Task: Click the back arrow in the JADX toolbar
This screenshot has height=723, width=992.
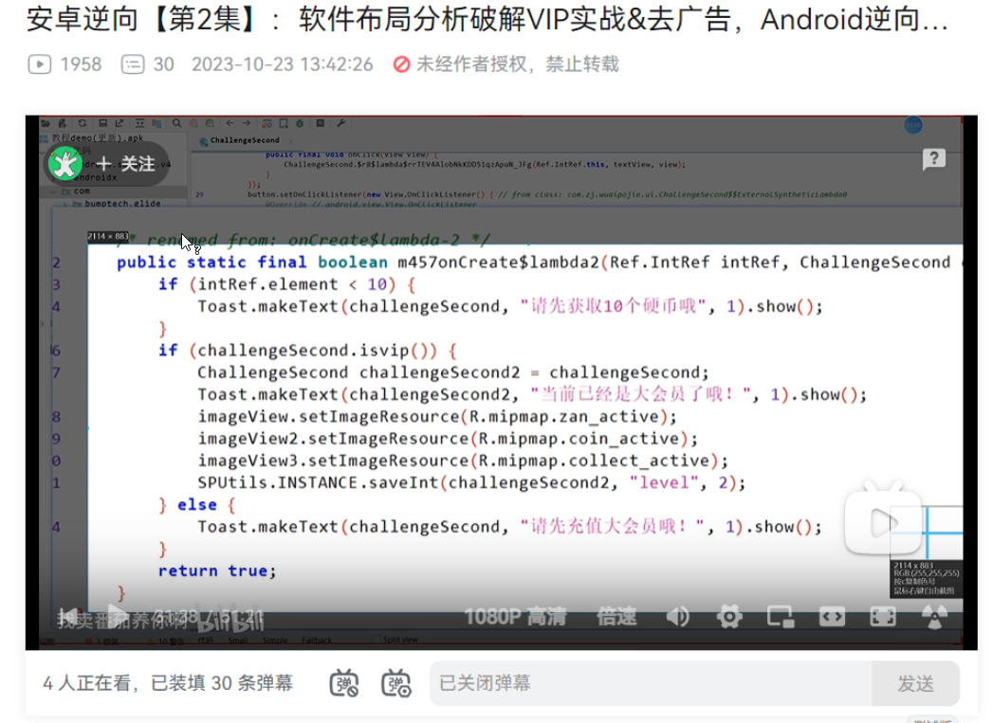Action: click(230, 123)
